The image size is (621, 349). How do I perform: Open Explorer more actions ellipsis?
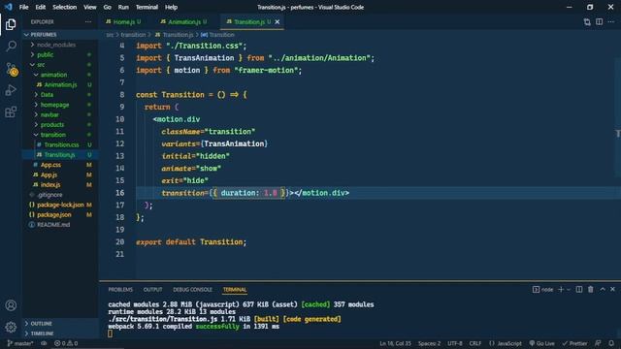(x=88, y=21)
